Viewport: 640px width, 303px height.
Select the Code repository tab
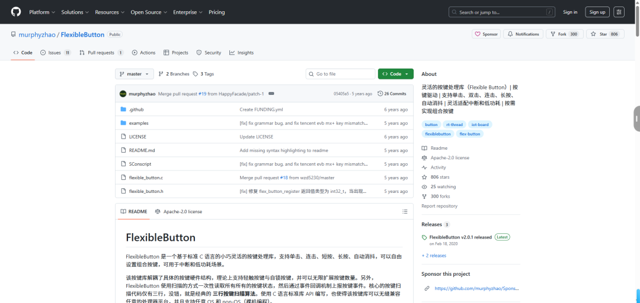coord(23,53)
